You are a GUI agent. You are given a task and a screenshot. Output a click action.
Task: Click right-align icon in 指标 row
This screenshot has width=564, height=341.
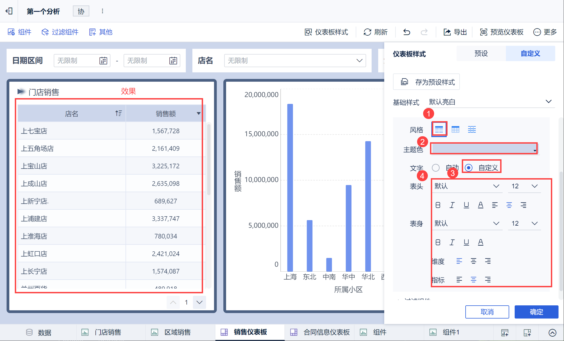pyautogui.click(x=488, y=280)
